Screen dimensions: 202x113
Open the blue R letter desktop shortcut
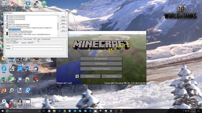[x=28, y=90]
